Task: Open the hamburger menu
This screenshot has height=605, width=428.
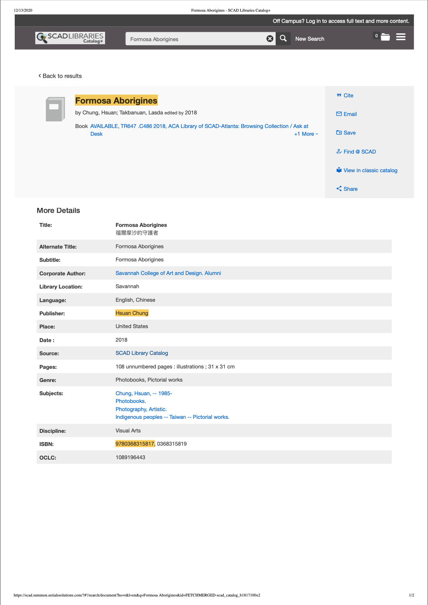Action: pyautogui.click(x=401, y=37)
